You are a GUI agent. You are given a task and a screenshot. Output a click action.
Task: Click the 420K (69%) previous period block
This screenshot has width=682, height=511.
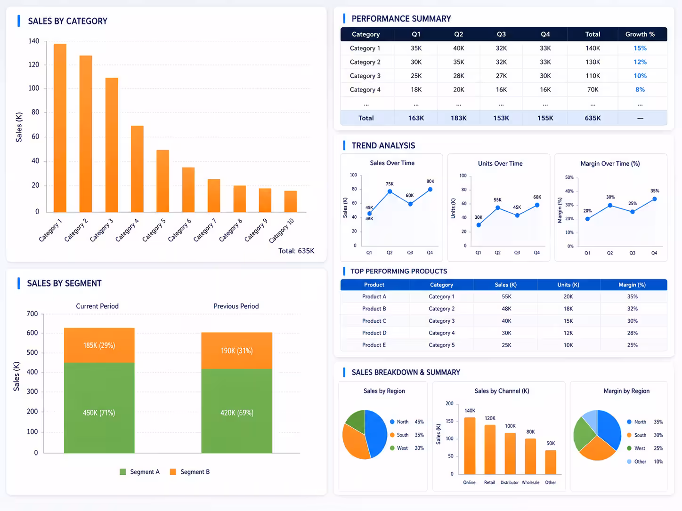coord(237,411)
